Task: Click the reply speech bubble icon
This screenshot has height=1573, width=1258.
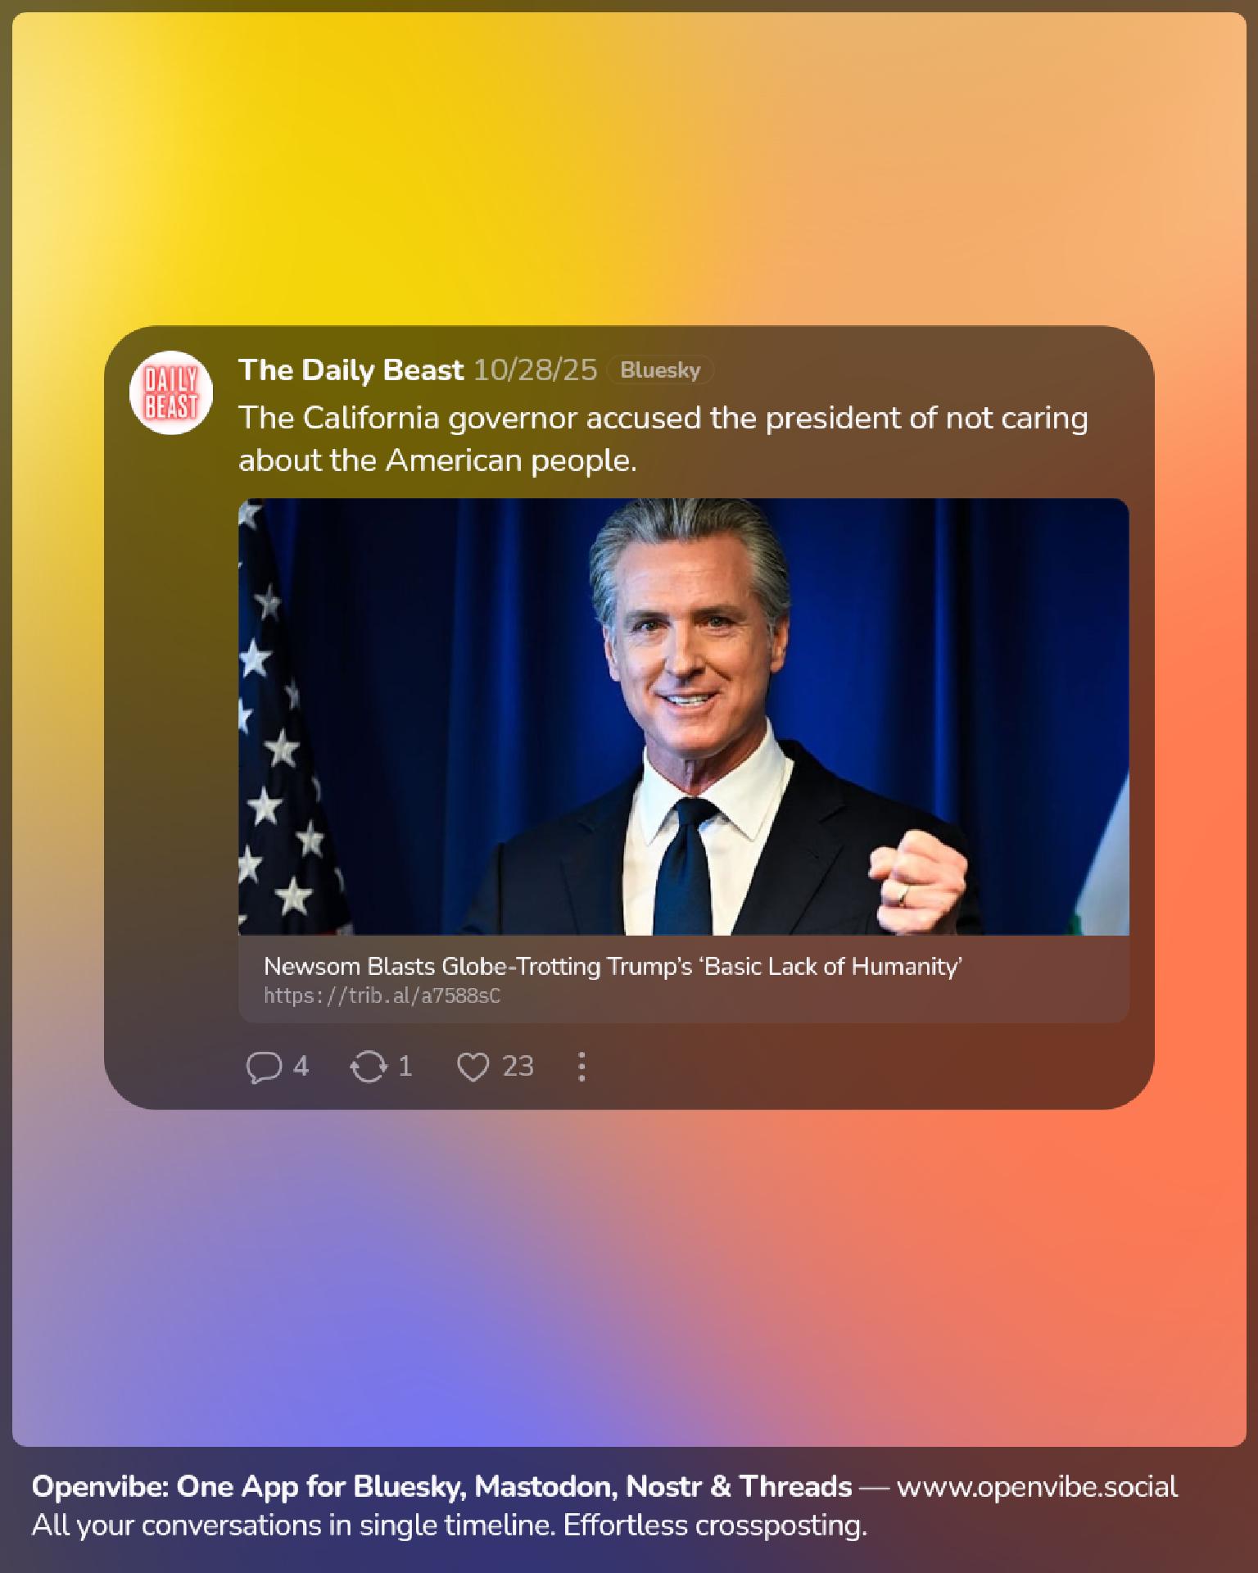Action: [264, 1067]
